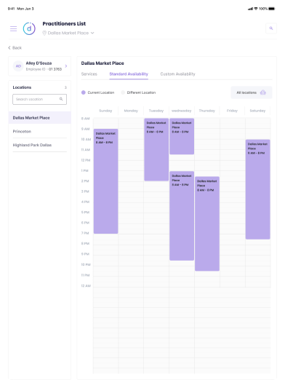
Task: Switch to the Services tab
Action: pyautogui.click(x=89, y=74)
